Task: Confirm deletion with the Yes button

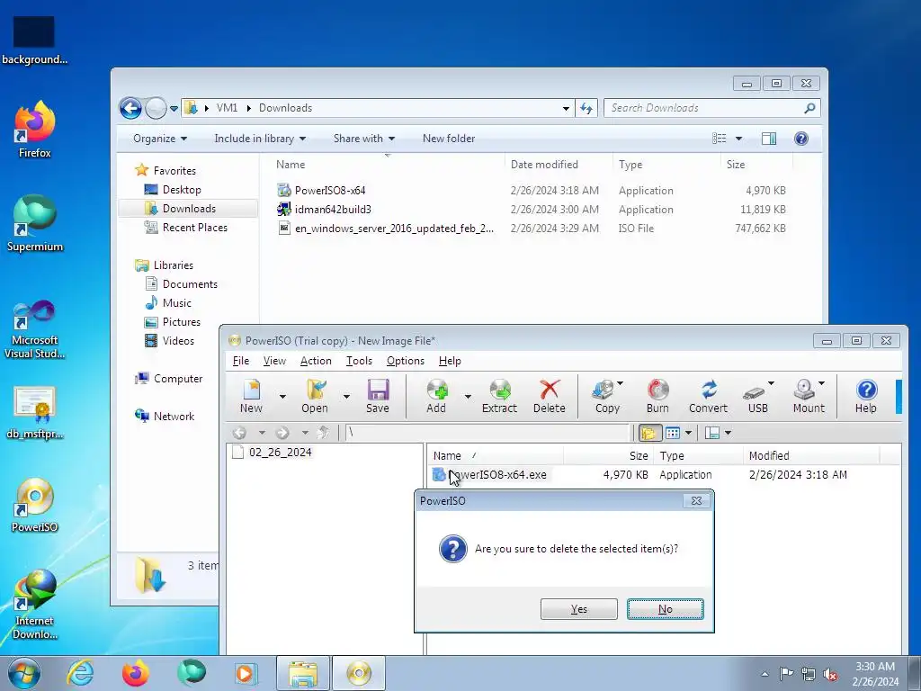Action: pos(579,609)
